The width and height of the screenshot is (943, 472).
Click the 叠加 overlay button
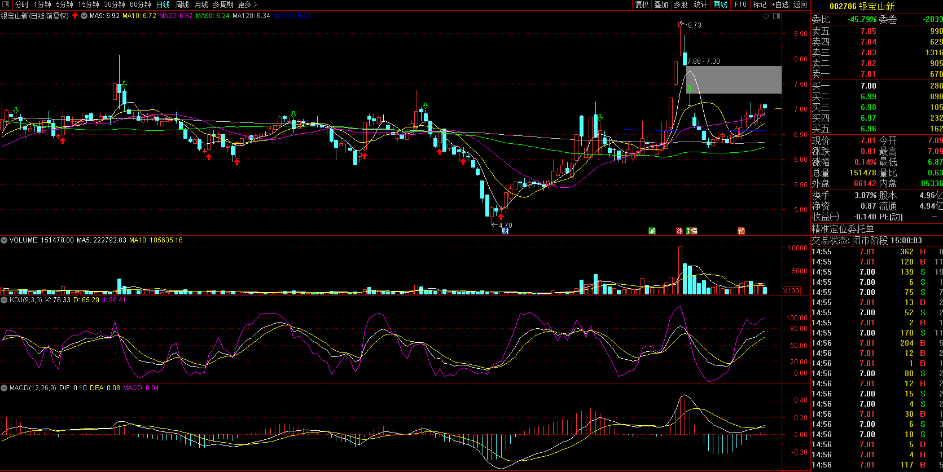pyautogui.click(x=661, y=5)
